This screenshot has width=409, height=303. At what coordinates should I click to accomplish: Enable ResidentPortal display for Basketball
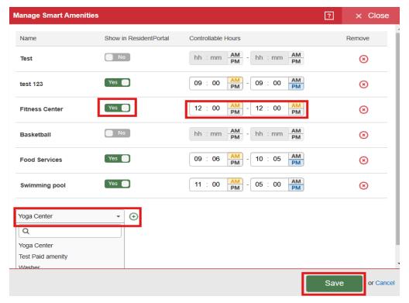(118, 133)
